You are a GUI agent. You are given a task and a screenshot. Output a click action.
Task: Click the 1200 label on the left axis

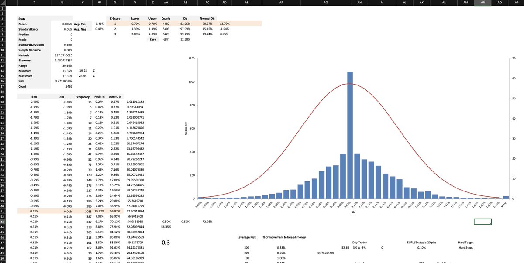click(191, 58)
